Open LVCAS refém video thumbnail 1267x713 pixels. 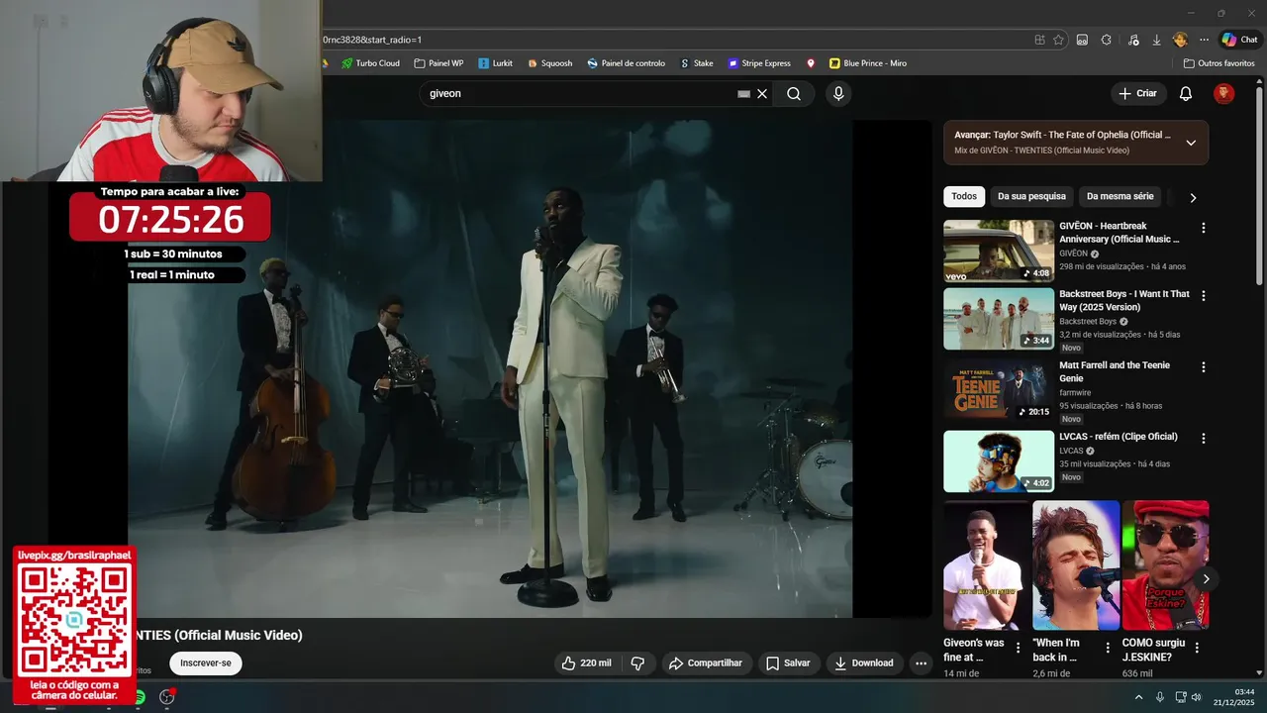pos(999,461)
